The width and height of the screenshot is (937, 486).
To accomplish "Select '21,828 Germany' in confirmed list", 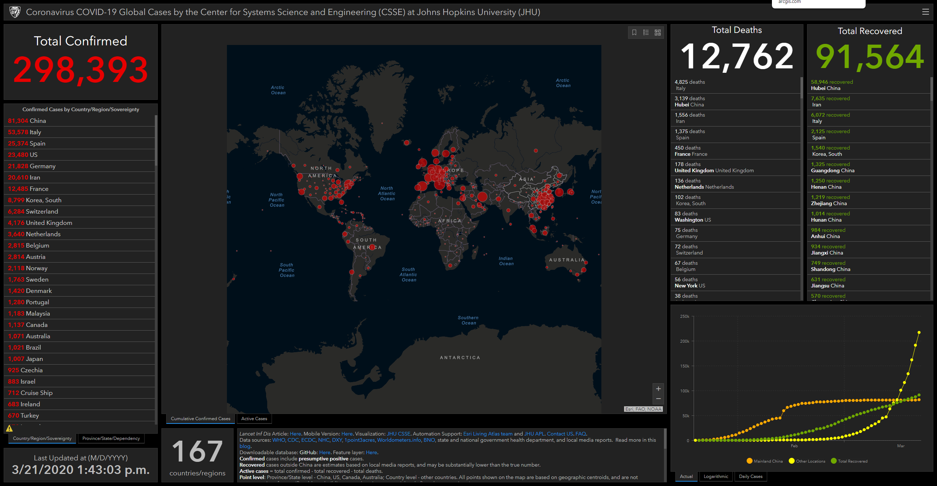I will [79, 166].
